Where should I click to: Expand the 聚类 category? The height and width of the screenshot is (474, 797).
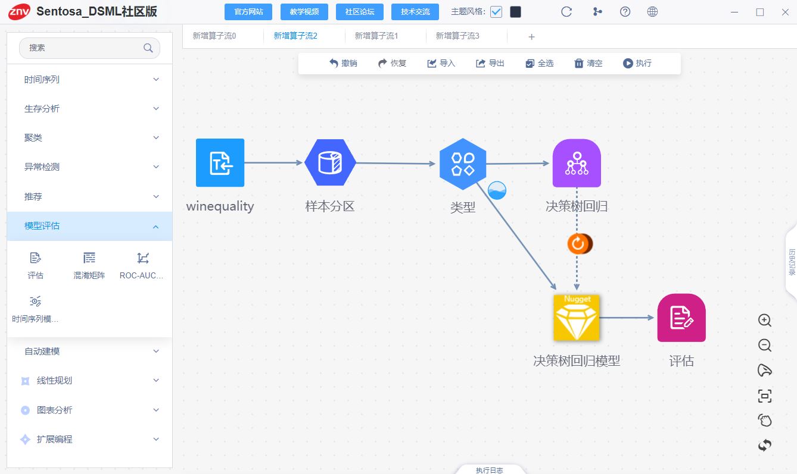(89, 138)
